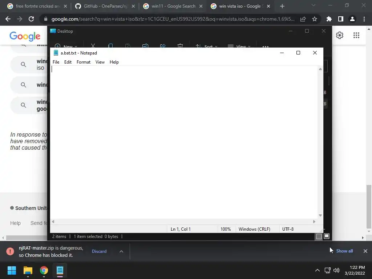Click the Google logo

25,36
